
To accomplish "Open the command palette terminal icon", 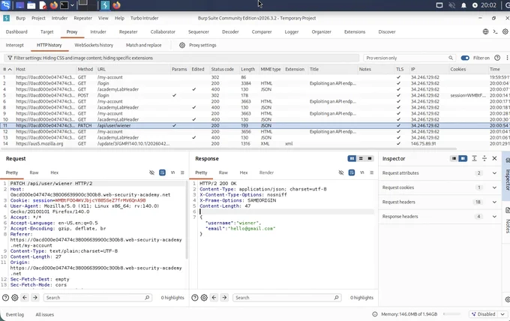I will [495, 31].
